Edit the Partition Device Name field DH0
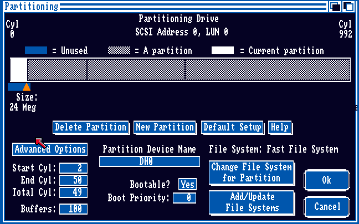Screen dimensions: 359x224 pos(150,161)
